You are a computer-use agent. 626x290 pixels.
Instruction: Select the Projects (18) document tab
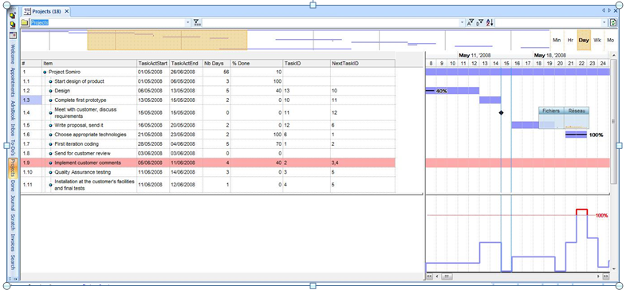(46, 11)
